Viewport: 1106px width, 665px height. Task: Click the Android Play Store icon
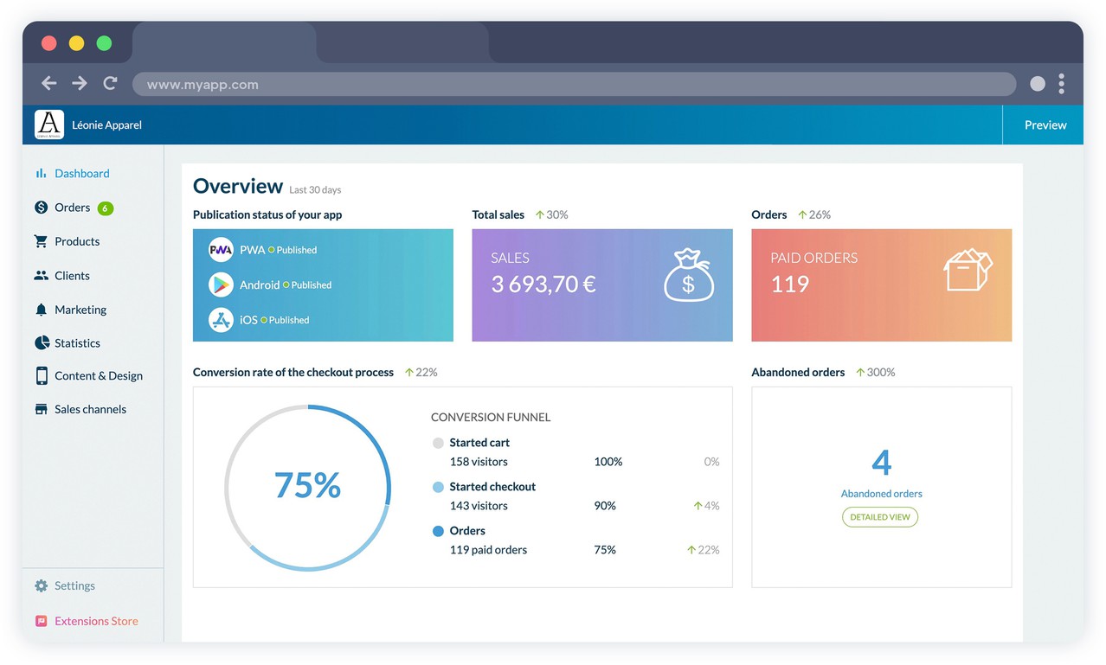[221, 285]
